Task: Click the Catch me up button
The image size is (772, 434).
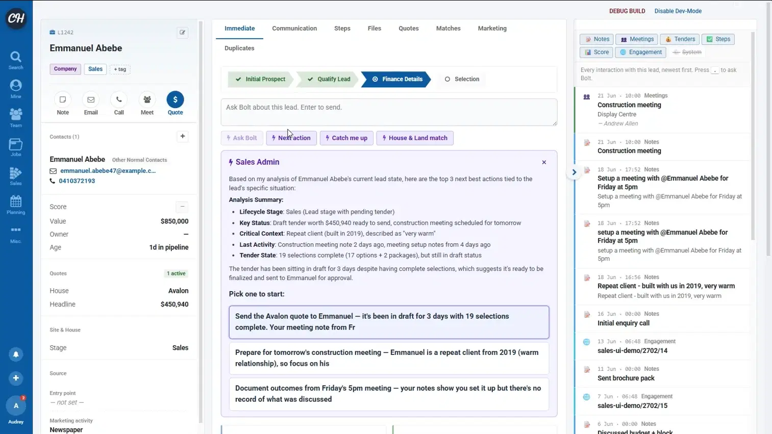Action: [346, 138]
